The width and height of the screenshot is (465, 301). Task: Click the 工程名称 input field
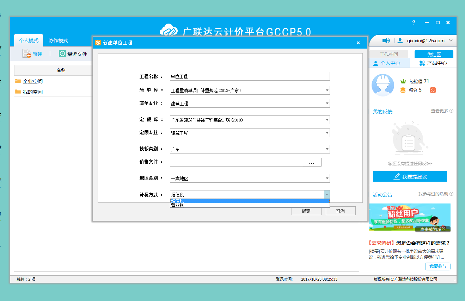click(250, 76)
